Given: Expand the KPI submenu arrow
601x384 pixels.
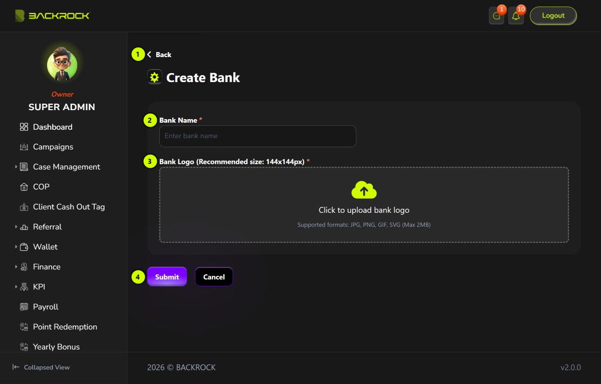Looking at the screenshot, I should tap(16, 287).
